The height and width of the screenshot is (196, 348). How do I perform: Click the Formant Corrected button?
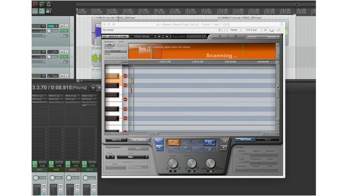pos(115,51)
